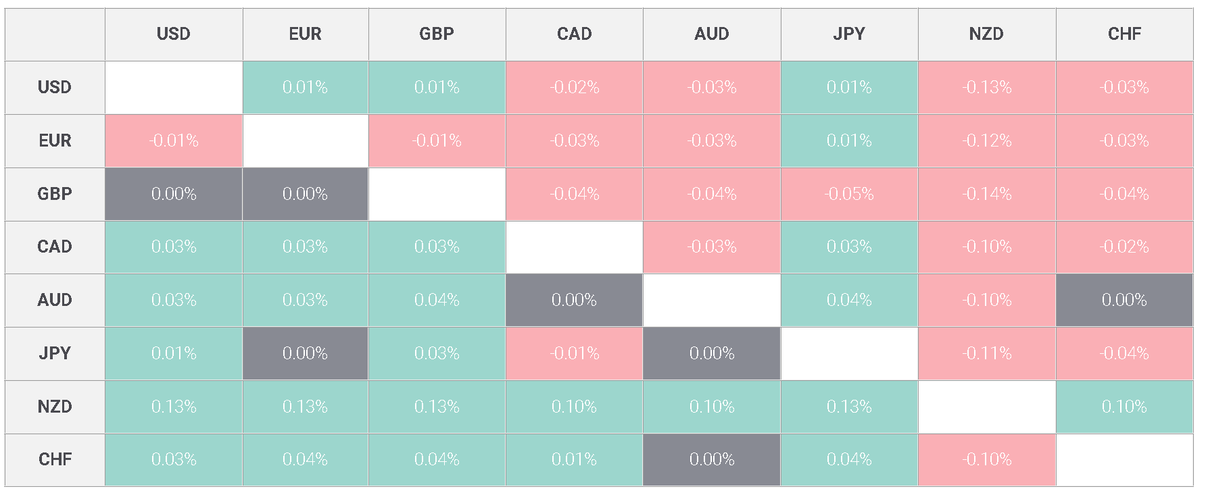
Task: Click the -0.05% GBP/JPY cell
Action: coord(849,194)
